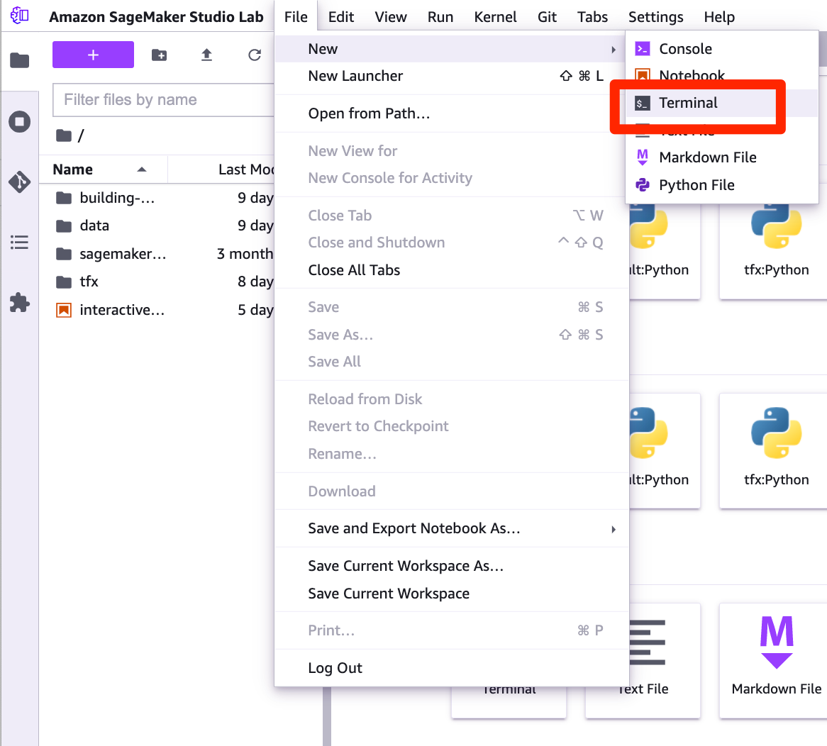Open the Extension Manager puzzle icon
Image resolution: width=827 pixels, height=746 pixels.
coord(20,303)
